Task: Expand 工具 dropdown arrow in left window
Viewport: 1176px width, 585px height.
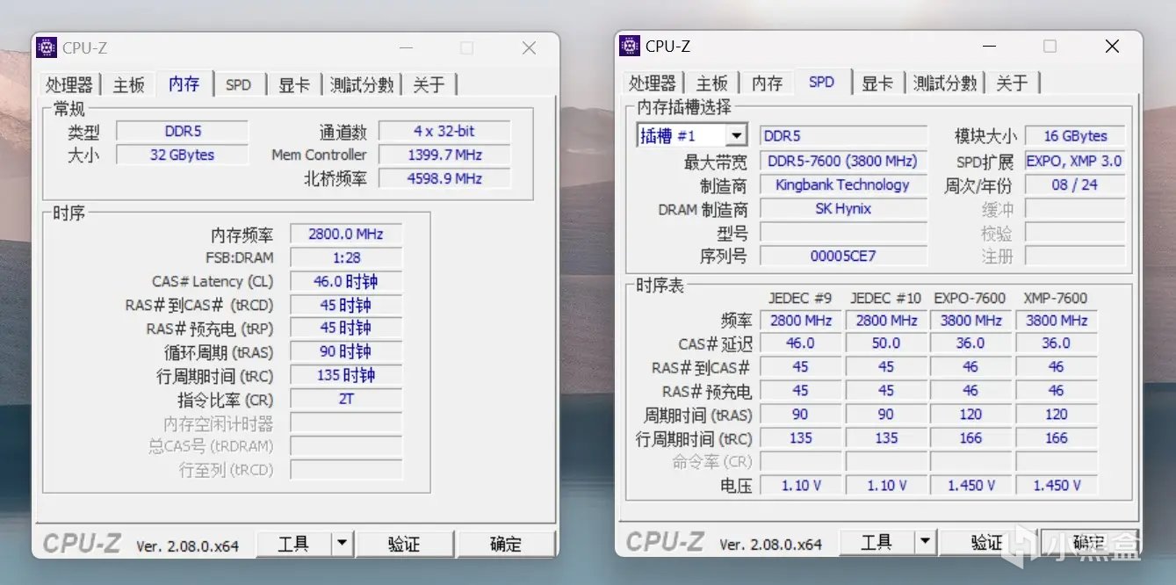Action: tap(343, 544)
